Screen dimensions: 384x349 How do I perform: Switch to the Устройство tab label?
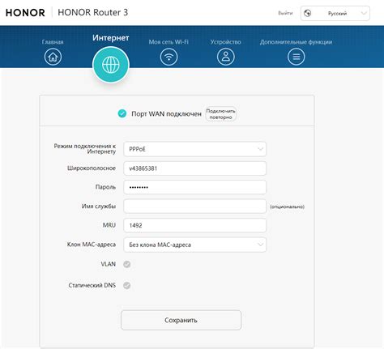[226, 42]
